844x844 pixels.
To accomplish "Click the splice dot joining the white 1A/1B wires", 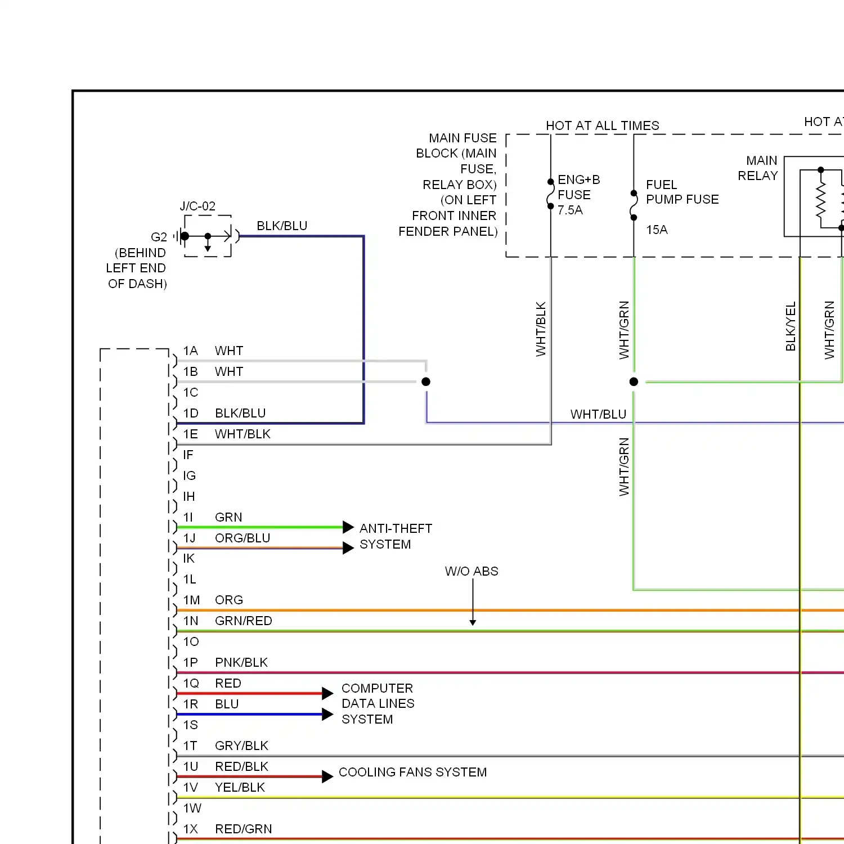I will pos(426,381).
